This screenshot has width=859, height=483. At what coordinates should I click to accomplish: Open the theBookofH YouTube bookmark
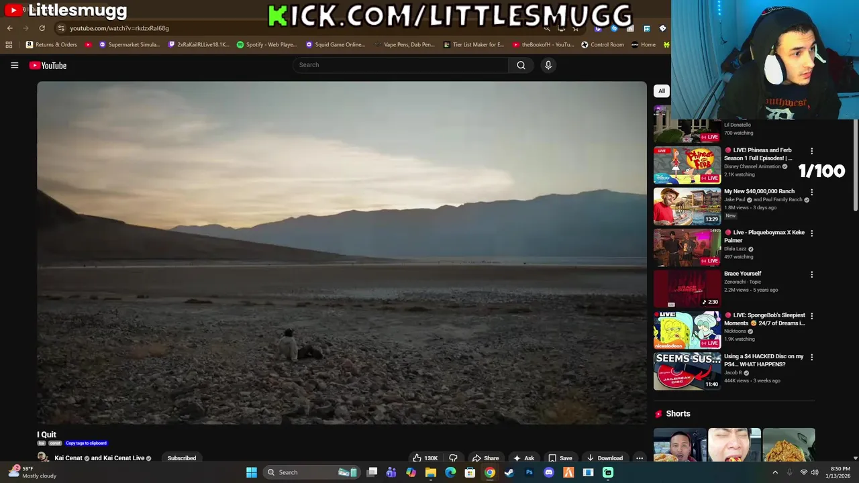tap(544, 45)
